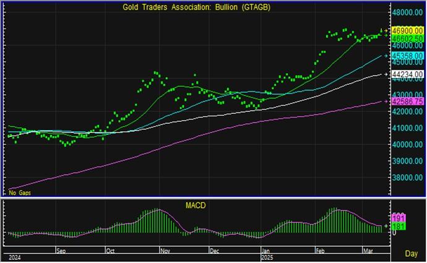Click the MACD indicator title

196,205
